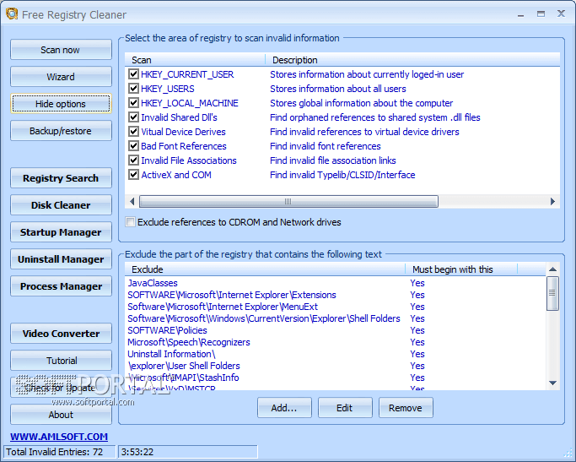Open the Disk Cleaner tool
Image resolution: width=576 pixels, height=462 pixels.
(x=61, y=205)
